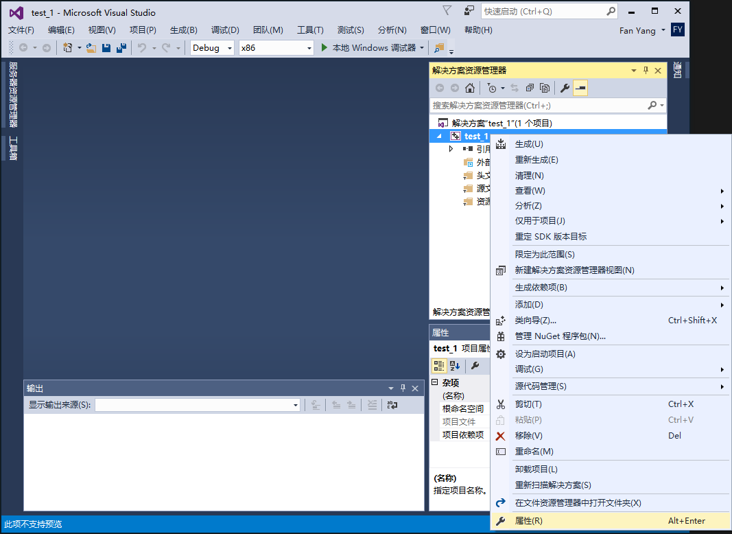Click the notifications flag icon in title bar
This screenshot has height=534, width=732.
tap(447, 11)
